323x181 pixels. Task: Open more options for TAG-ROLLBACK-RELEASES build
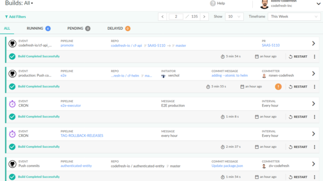[314, 147]
